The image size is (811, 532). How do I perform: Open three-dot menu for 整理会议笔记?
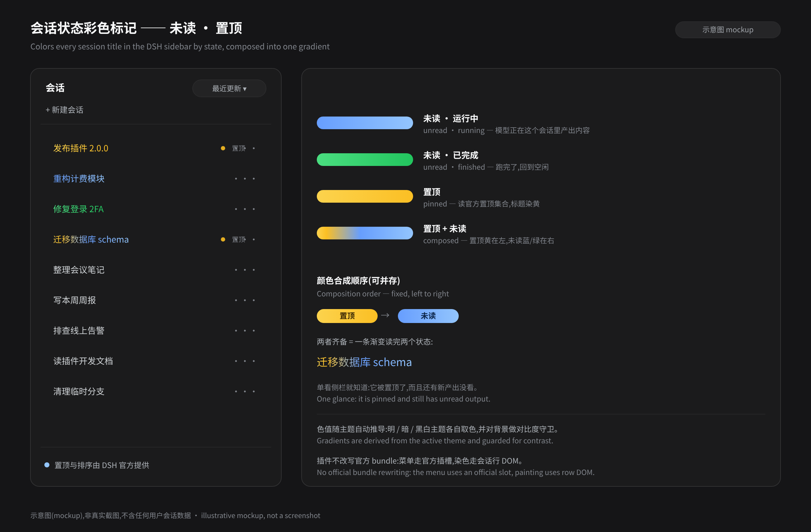245,270
